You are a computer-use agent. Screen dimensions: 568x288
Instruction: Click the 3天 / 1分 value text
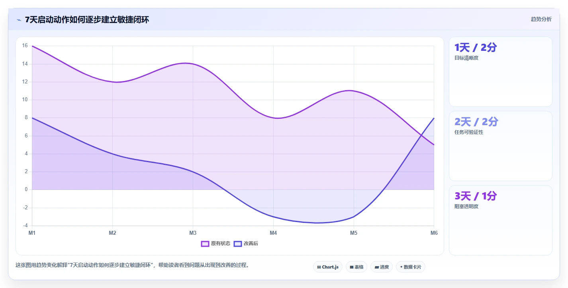(x=476, y=196)
